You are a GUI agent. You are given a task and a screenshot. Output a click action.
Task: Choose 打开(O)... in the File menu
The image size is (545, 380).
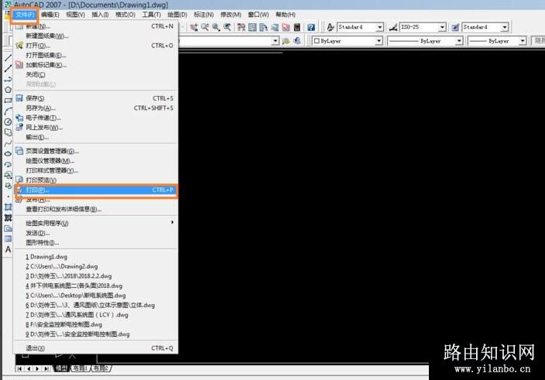point(96,46)
